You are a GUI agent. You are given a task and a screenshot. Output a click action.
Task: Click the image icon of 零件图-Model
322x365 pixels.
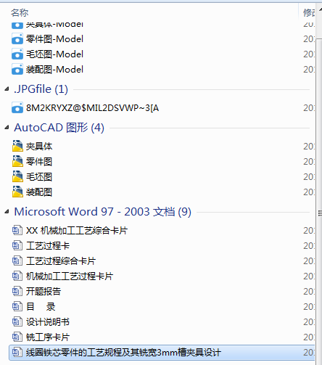pyautogui.click(x=17, y=39)
